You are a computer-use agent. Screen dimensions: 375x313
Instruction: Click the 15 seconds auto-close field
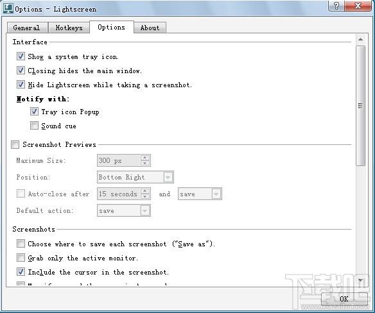(x=119, y=194)
